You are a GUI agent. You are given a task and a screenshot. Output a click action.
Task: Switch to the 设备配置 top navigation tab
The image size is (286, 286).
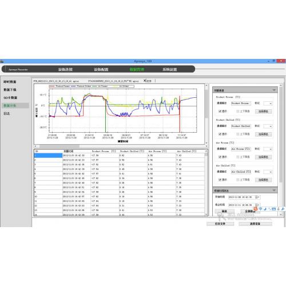tap(101, 69)
